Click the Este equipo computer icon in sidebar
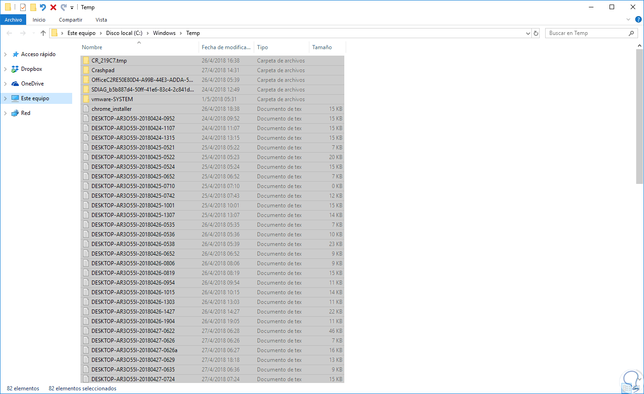 15,98
